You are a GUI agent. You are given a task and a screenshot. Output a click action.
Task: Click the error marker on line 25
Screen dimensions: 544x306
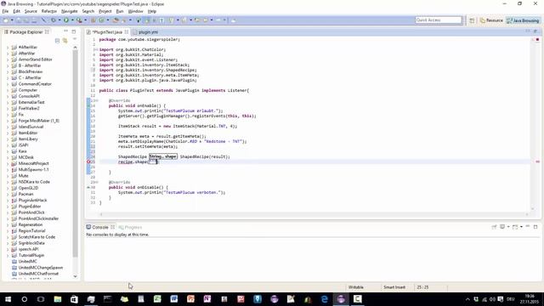(x=88, y=161)
